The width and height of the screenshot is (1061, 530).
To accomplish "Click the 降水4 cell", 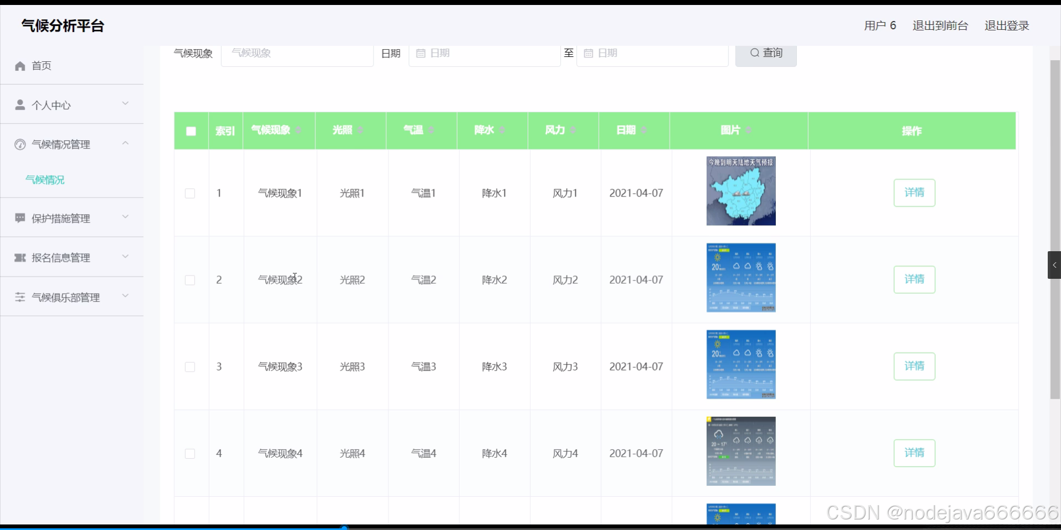I will 495,453.
